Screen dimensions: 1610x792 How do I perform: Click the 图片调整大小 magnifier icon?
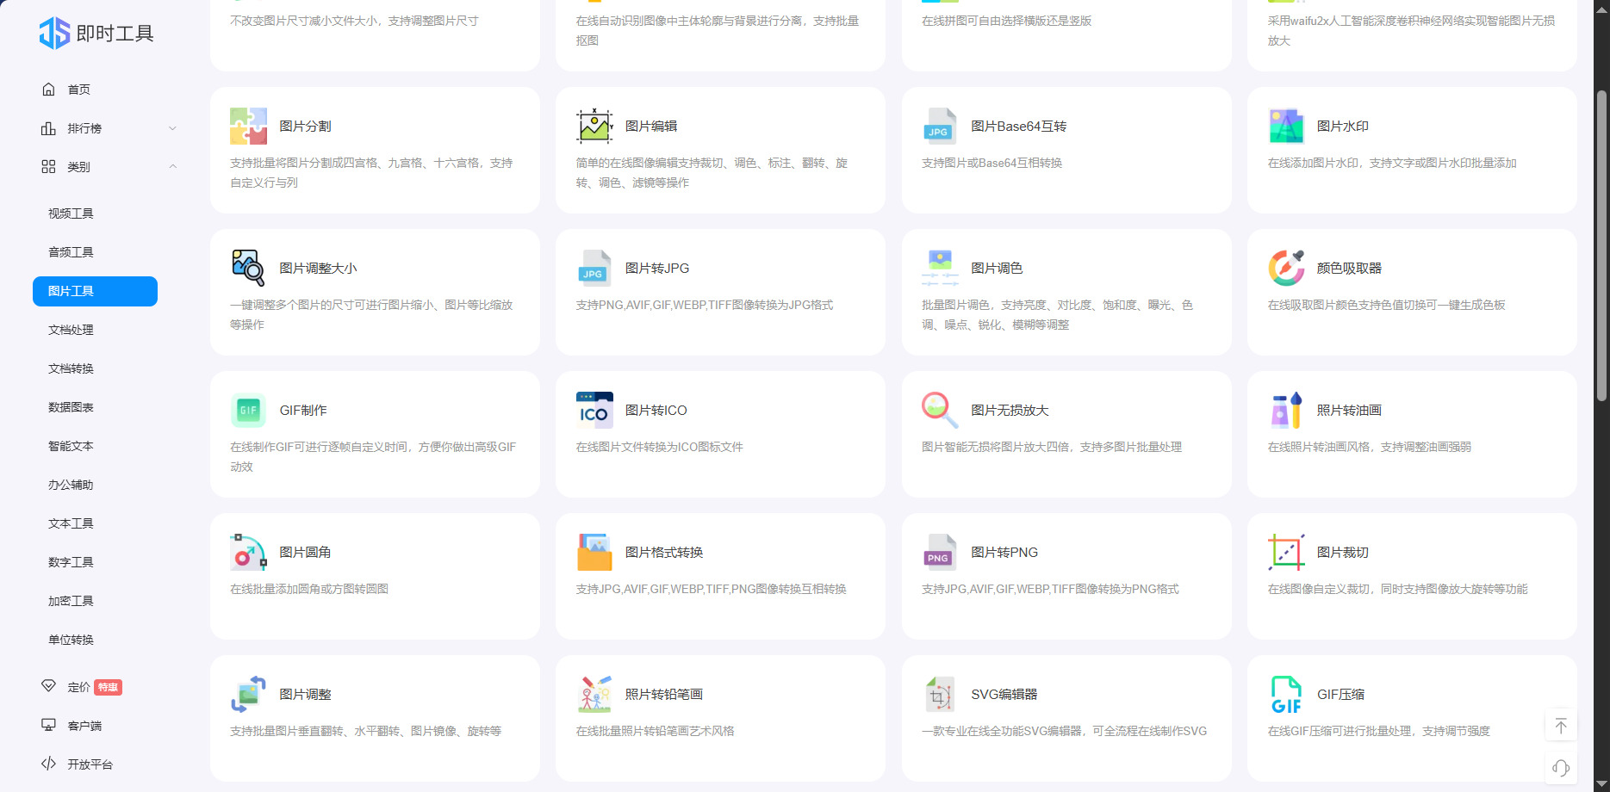click(x=248, y=269)
